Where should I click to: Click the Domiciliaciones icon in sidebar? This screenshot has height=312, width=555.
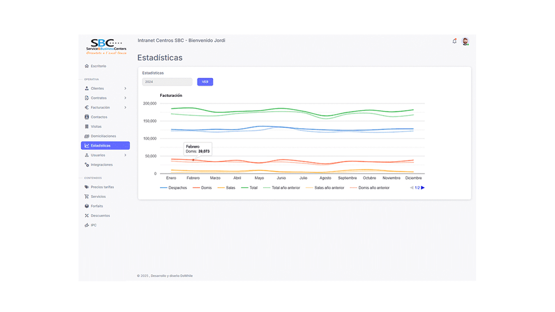coord(87,136)
